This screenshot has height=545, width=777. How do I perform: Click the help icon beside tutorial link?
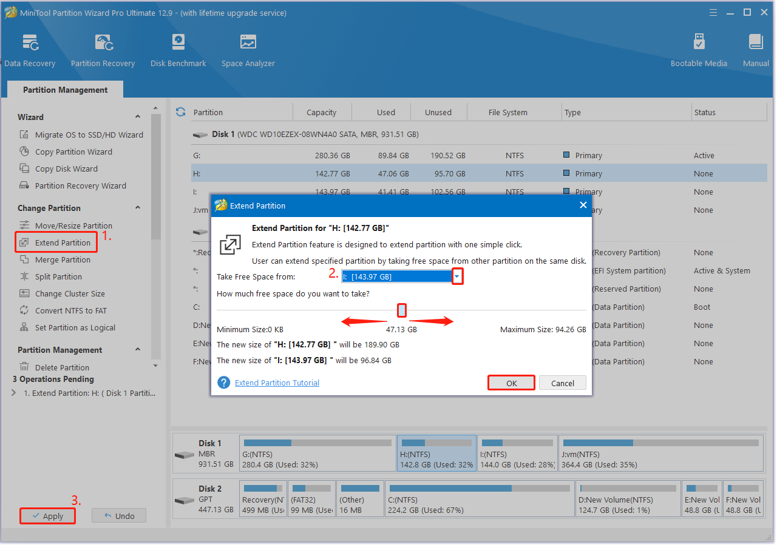coord(224,383)
